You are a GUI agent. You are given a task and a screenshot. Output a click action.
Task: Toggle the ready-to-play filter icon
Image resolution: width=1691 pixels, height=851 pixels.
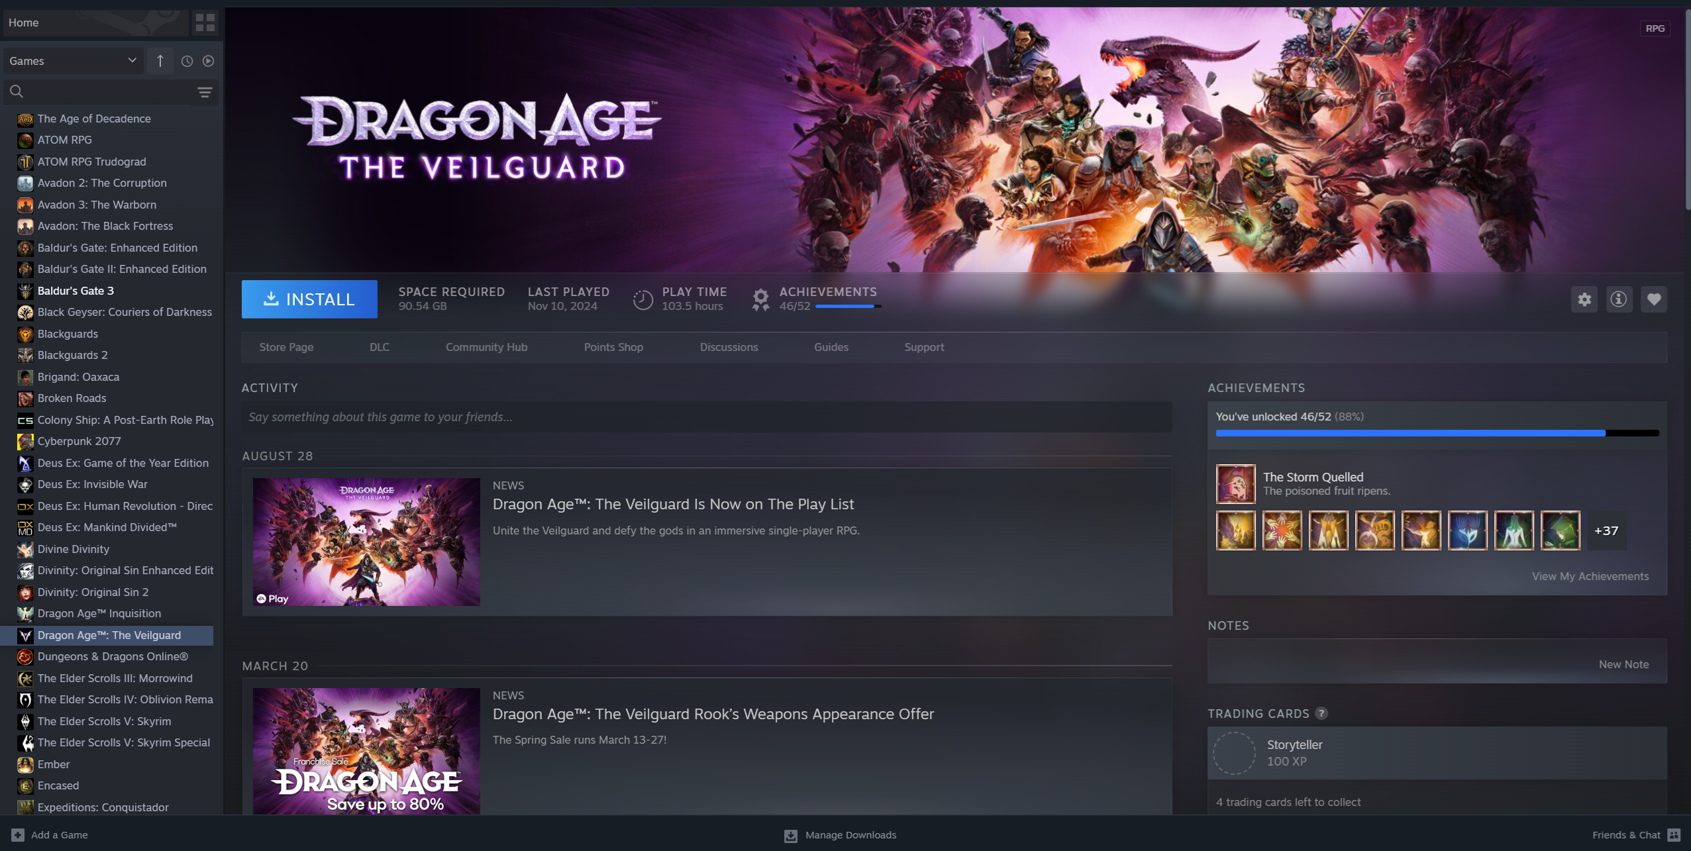tap(209, 61)
